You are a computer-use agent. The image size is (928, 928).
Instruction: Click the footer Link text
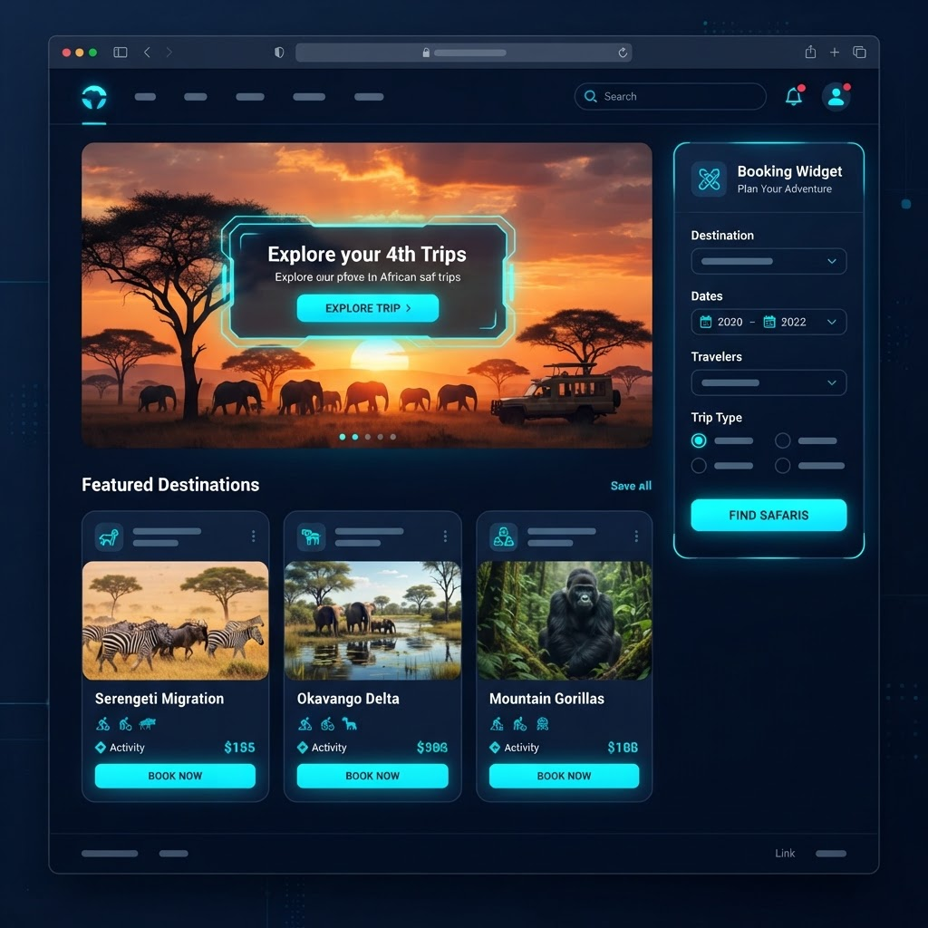tap(785, 853)
